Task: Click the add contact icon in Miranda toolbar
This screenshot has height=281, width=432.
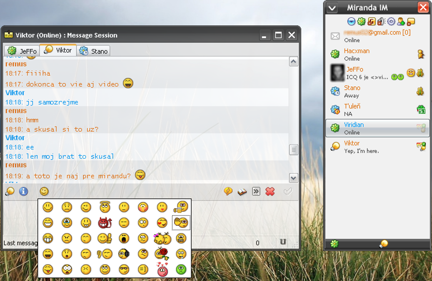Action: click(401, 21)
